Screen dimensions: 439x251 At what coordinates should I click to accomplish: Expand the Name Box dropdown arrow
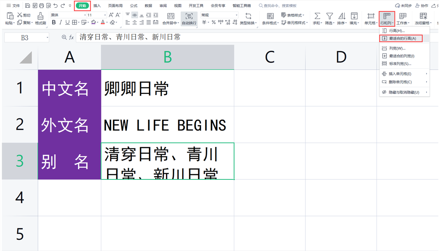point(47,38)
